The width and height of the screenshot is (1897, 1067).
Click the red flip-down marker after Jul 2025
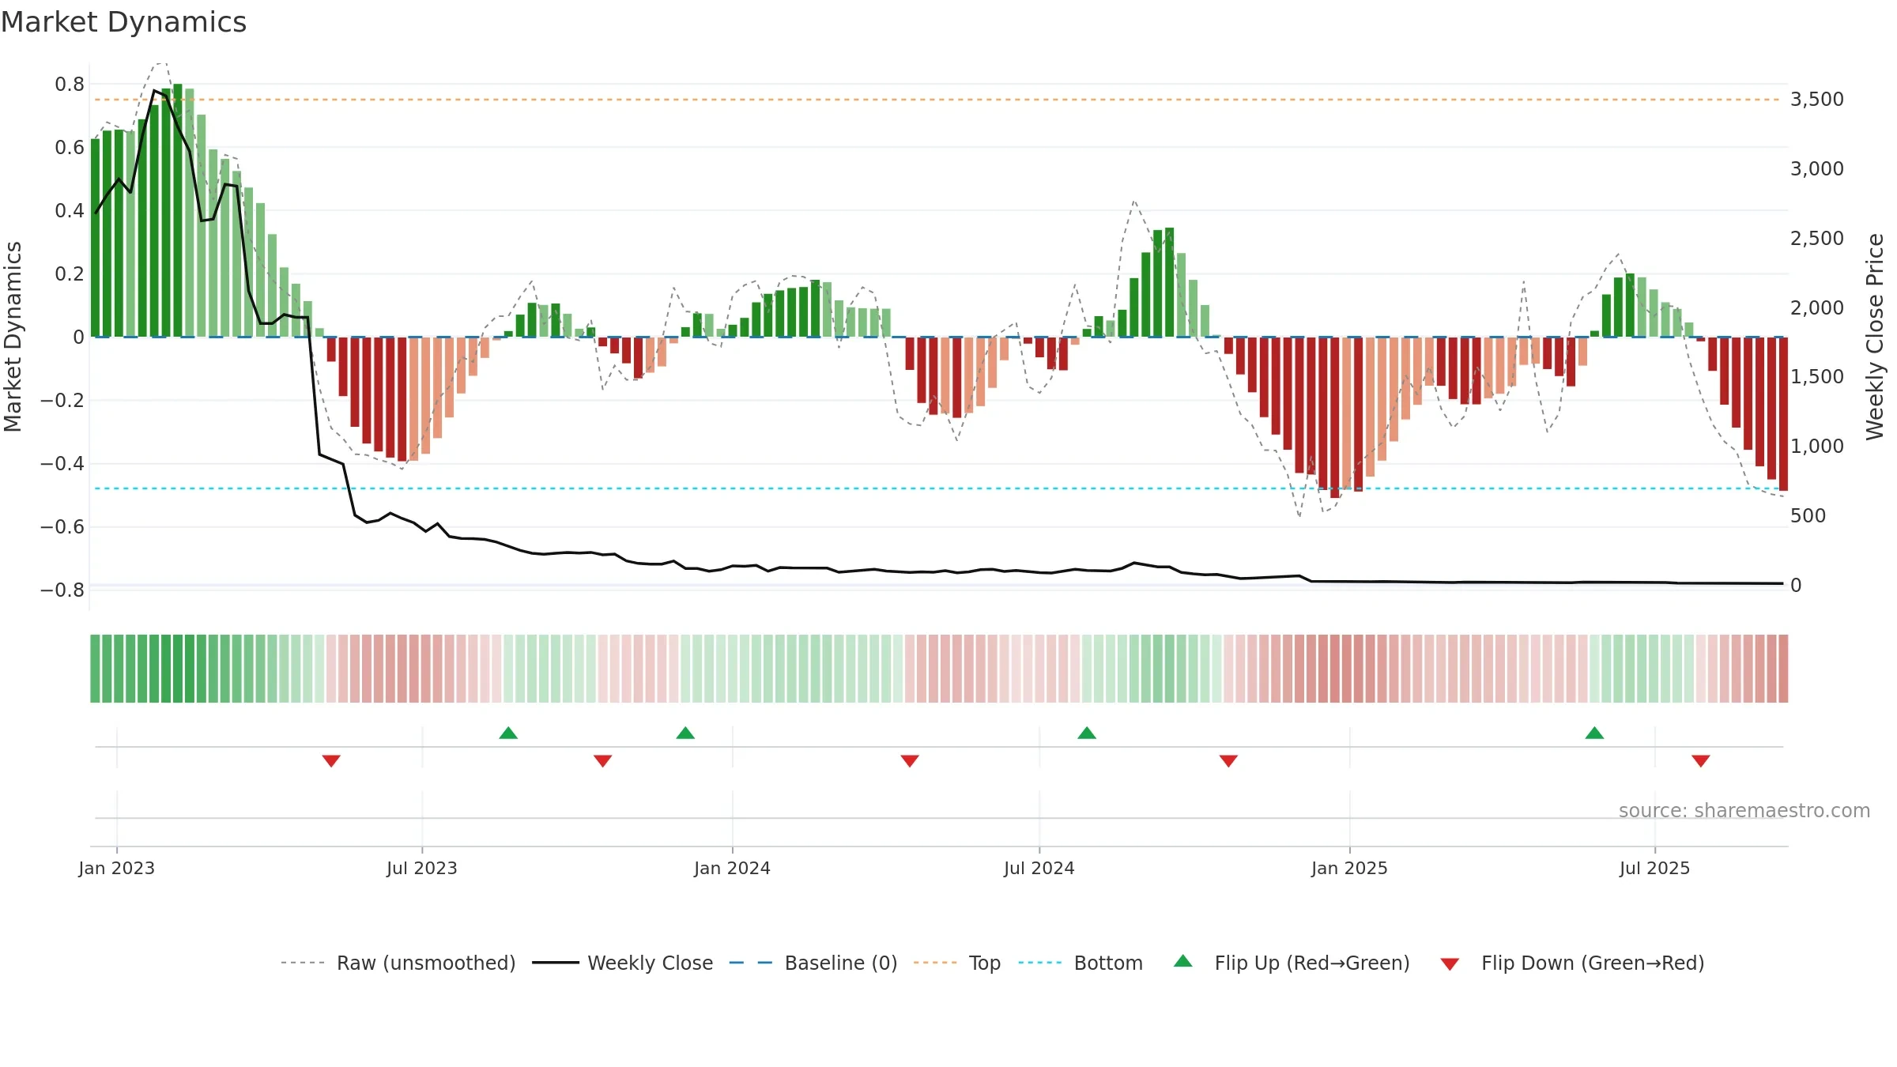coord(1701,760)
